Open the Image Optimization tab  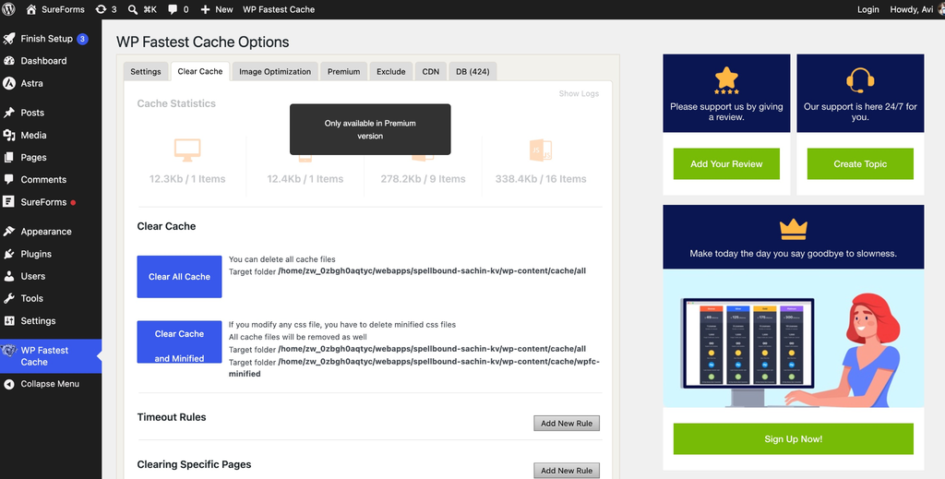coord(275,71)
